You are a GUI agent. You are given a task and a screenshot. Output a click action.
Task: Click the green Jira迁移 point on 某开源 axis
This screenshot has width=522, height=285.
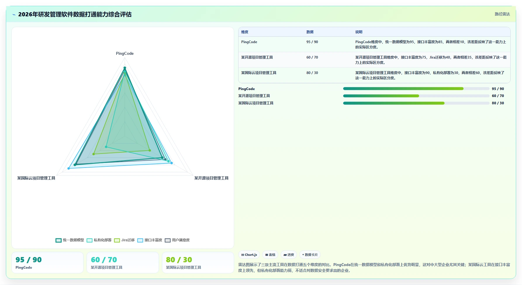[150, 150]
